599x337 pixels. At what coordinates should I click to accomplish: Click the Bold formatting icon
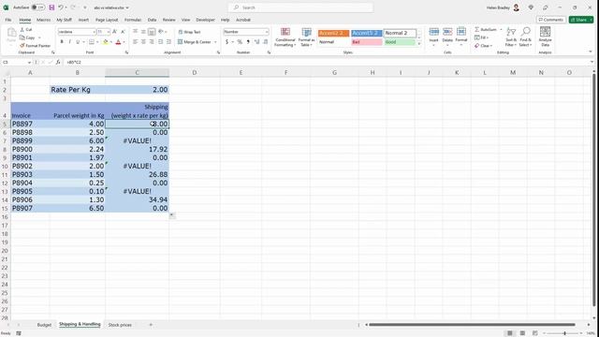[x=62, y=42]
